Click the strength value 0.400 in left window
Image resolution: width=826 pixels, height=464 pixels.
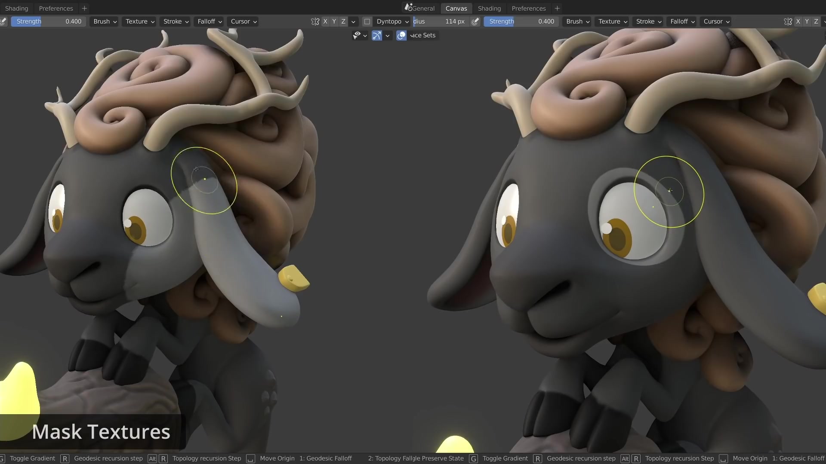point(73,21)
